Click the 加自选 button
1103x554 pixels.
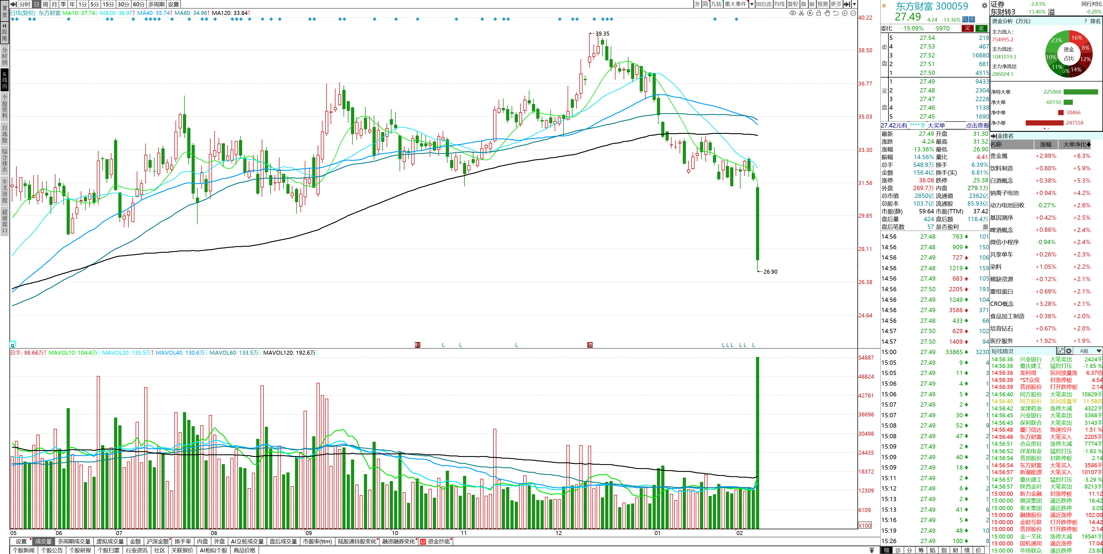763,4
